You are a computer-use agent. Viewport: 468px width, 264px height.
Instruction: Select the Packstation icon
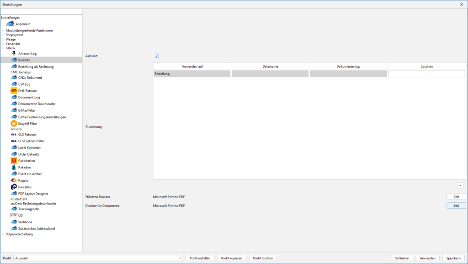[x=14, y=161]
